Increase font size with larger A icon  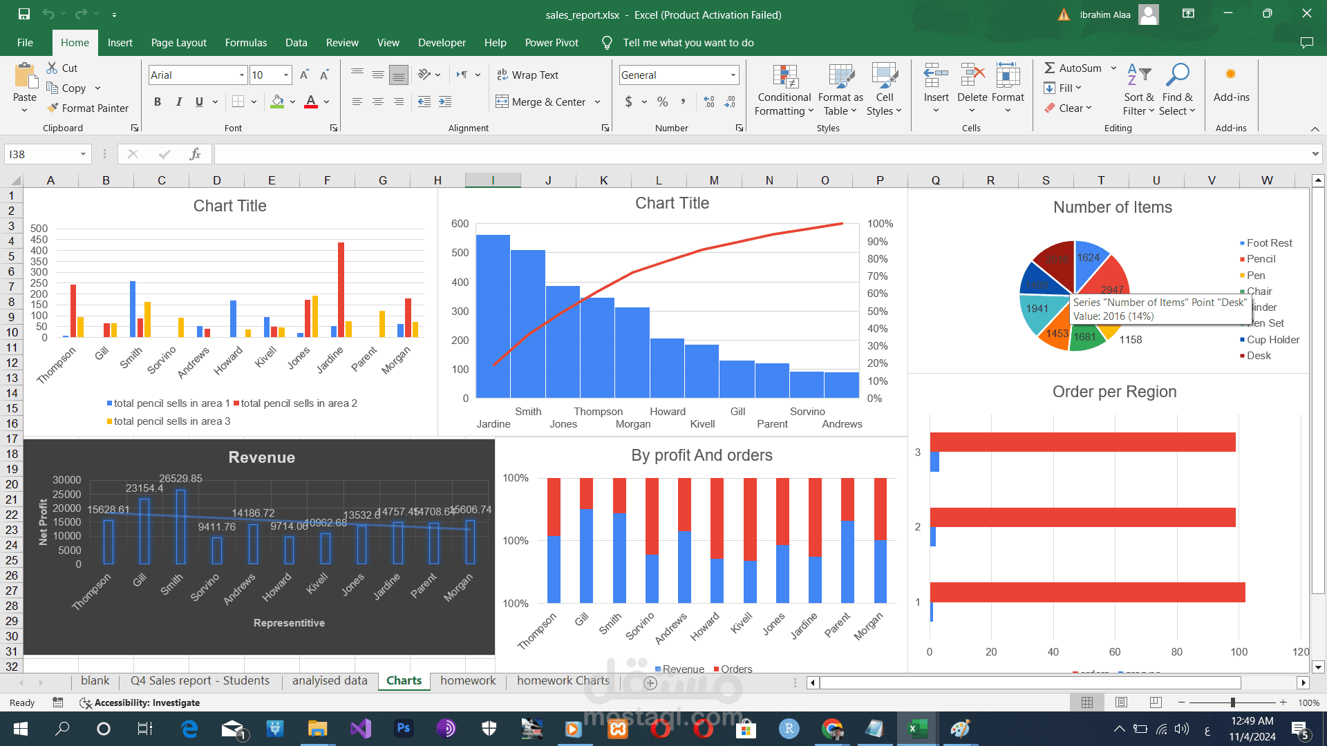pos(304,75)
